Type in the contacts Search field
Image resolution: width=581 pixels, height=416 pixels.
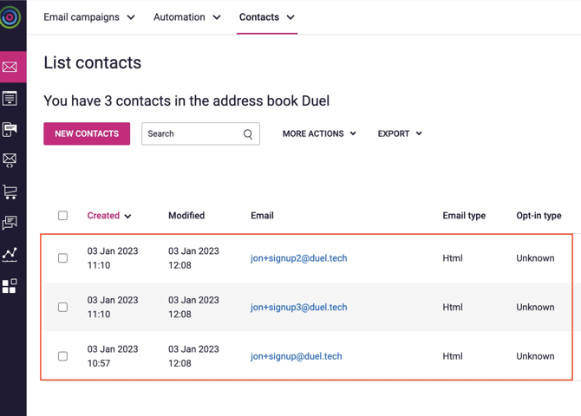pos(191,134)
